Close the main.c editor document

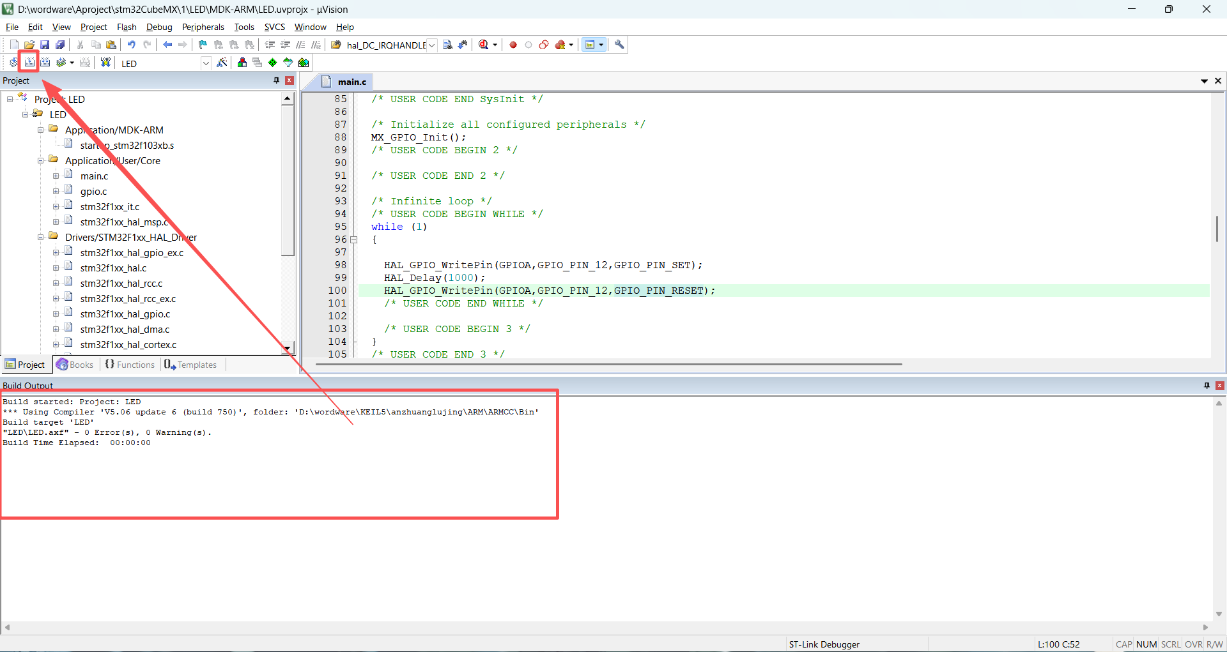(1218, 81)
